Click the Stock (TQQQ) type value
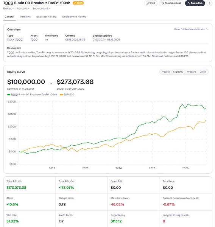Viewport: 215px width, 227px height. click(15, 39)
